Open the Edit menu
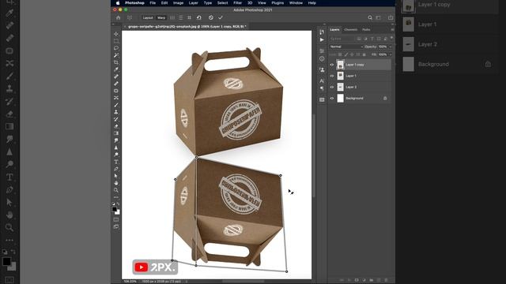The height and width of the screenshot is (284, 506). tap(164, 3)
